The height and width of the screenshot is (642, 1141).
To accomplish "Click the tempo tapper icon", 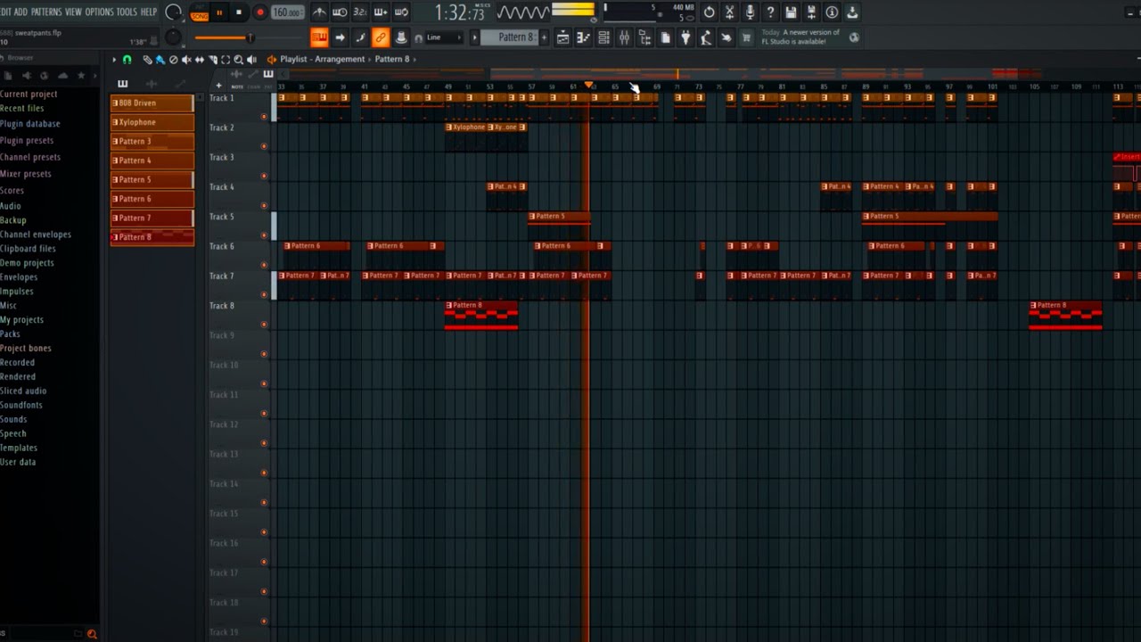I will click(x=706, y=37).
